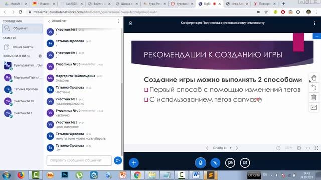Zoom in the presentation slide
321x180 pixels.
point(299,148)
